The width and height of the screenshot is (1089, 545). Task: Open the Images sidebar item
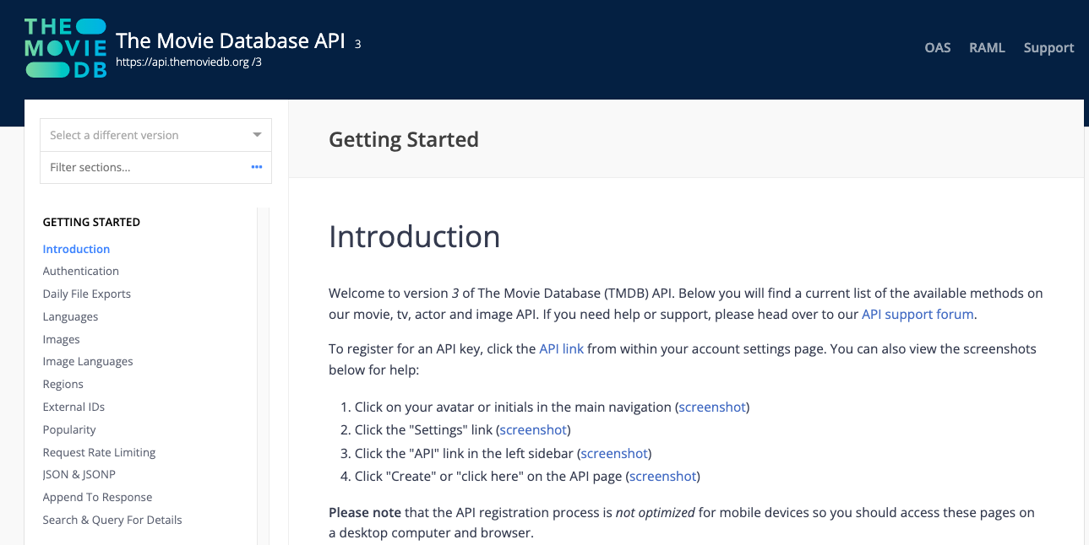tap(61, 339)
